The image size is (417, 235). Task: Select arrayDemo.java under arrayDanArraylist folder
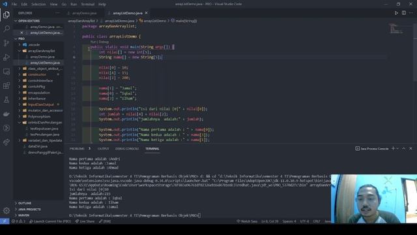point(42,57)
